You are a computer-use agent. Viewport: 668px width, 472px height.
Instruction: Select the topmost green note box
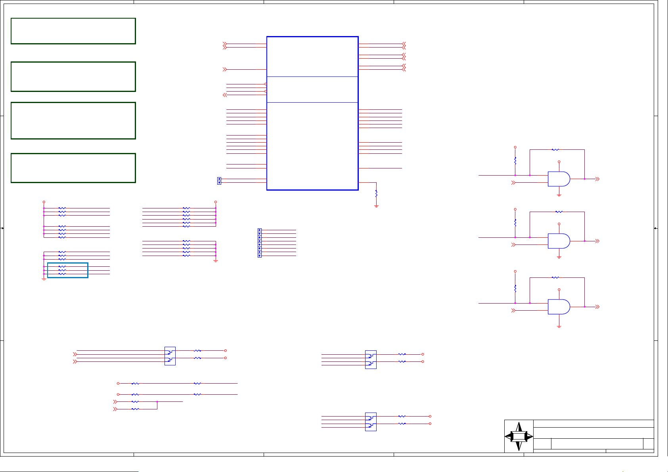[x=73, y=31]
